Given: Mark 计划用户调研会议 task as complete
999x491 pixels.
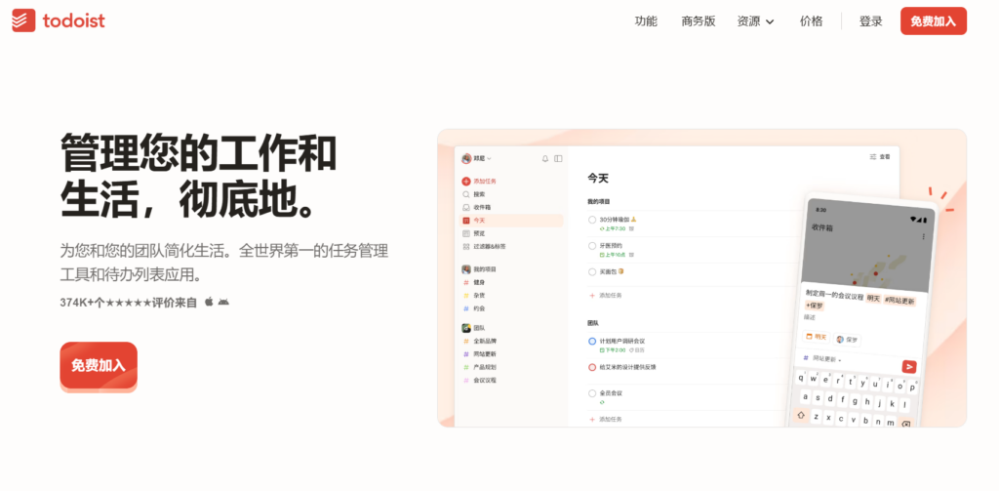Looking at the screenshot, I should click(x=592, y=341).
